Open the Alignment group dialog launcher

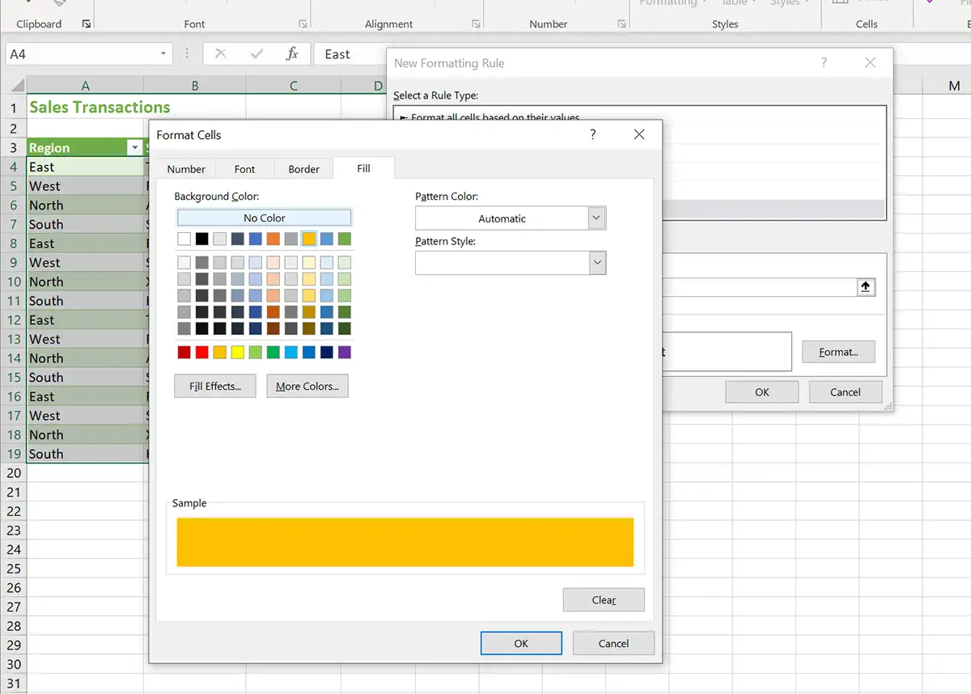[x=477, y=24]
